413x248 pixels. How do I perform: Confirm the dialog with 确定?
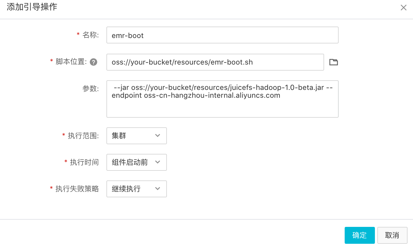[x=359, y=235]
